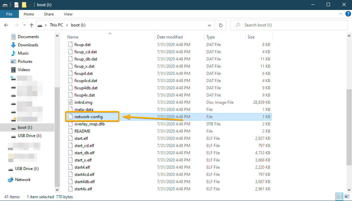
Task: Open Videos in the navigation pane
Action: 24,70
